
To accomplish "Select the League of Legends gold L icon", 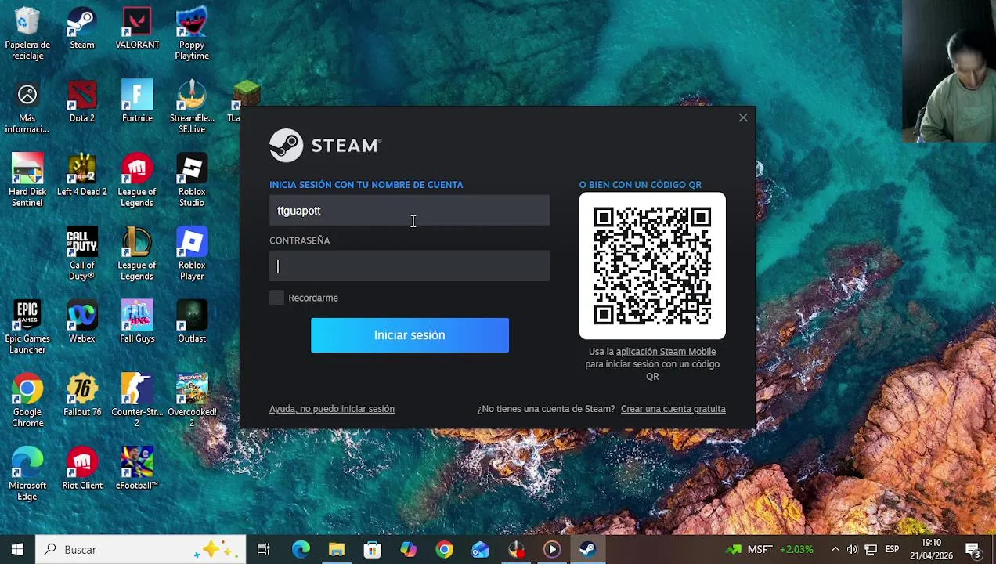I will tap(137, 255).
